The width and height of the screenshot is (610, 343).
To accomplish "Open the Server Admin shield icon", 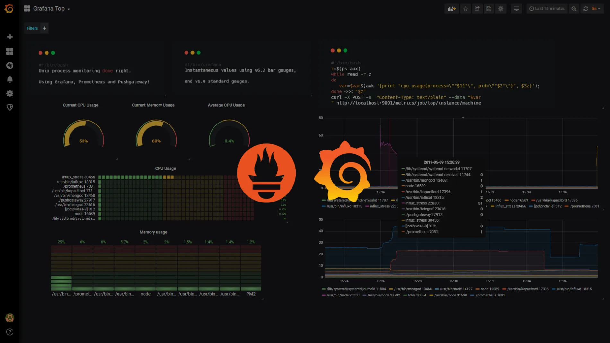I will [x=10, y=107].
